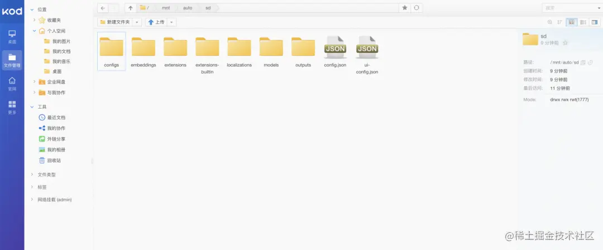The image size is (603, 250).
Task: Open the models folder
Action: (271, 51)
